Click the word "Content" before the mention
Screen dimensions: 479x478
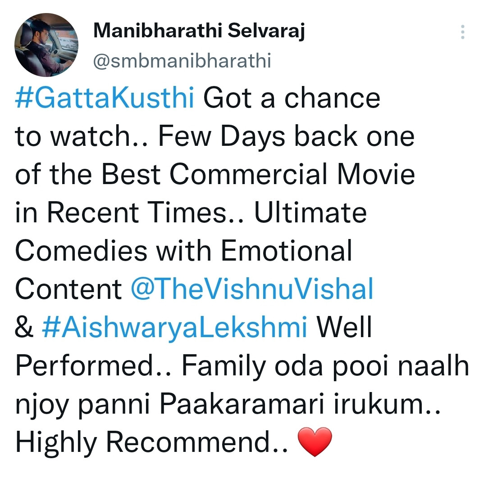[x=69, y=289]
